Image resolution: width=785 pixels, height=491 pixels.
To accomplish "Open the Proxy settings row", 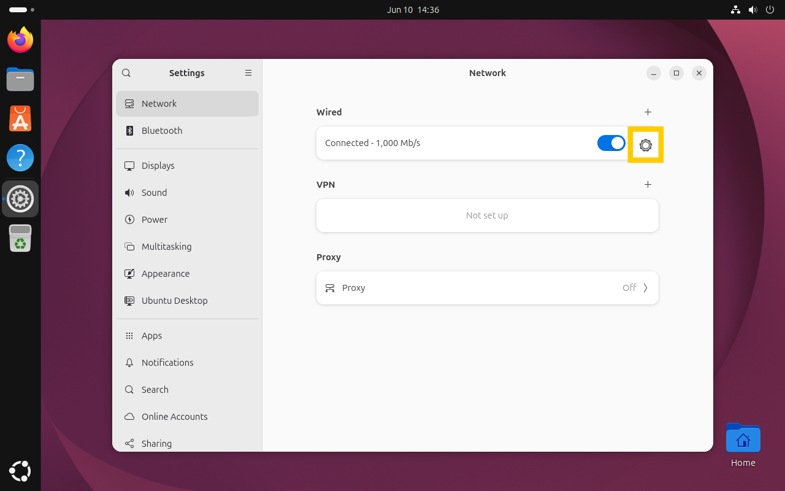I will click(x=488, y=288).
